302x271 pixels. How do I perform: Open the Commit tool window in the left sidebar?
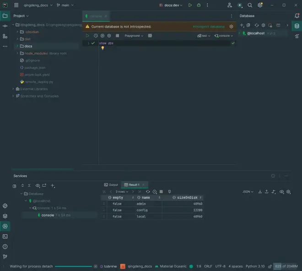pyautogui.click(x=5, y=26)
